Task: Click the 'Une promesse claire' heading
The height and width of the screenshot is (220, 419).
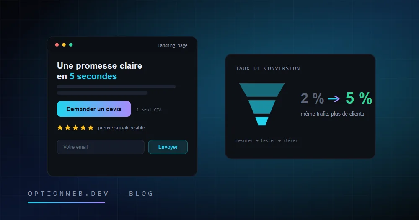Action: [x=99, y=66]
